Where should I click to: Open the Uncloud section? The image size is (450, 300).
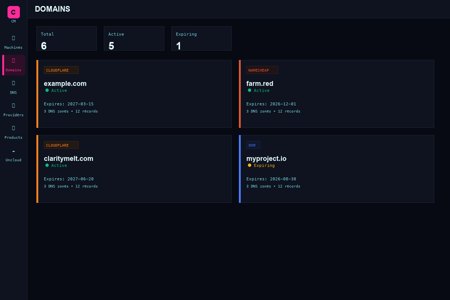pos(13,155)
